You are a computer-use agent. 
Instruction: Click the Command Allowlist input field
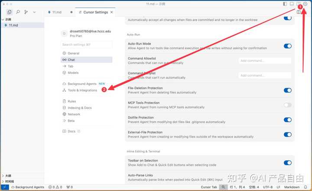[264, 61]
